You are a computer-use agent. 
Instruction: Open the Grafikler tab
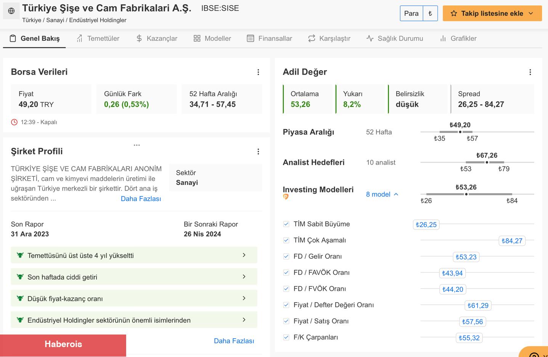[458, 38]
